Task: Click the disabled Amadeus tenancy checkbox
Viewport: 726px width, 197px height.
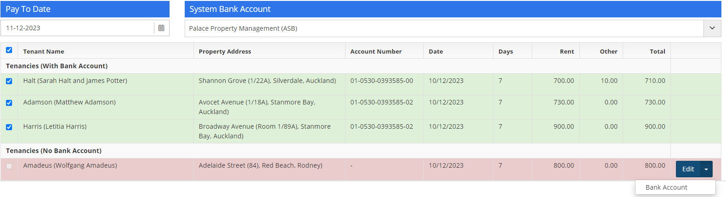Action: [x=9, y=166]
